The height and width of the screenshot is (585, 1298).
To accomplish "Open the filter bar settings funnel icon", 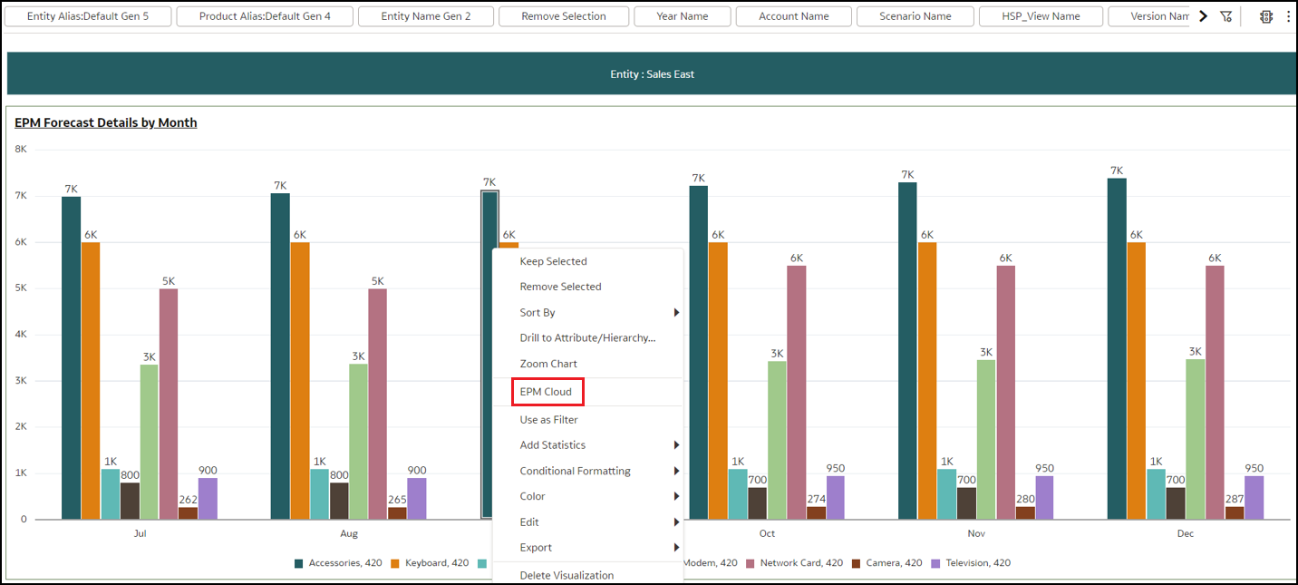I will 1226,16.
